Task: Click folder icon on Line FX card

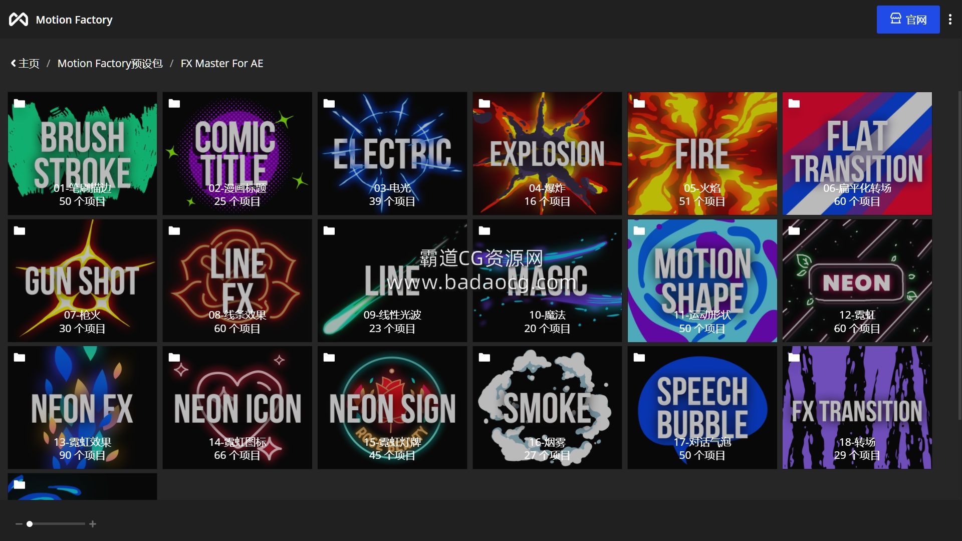Action: coord(174,231)
